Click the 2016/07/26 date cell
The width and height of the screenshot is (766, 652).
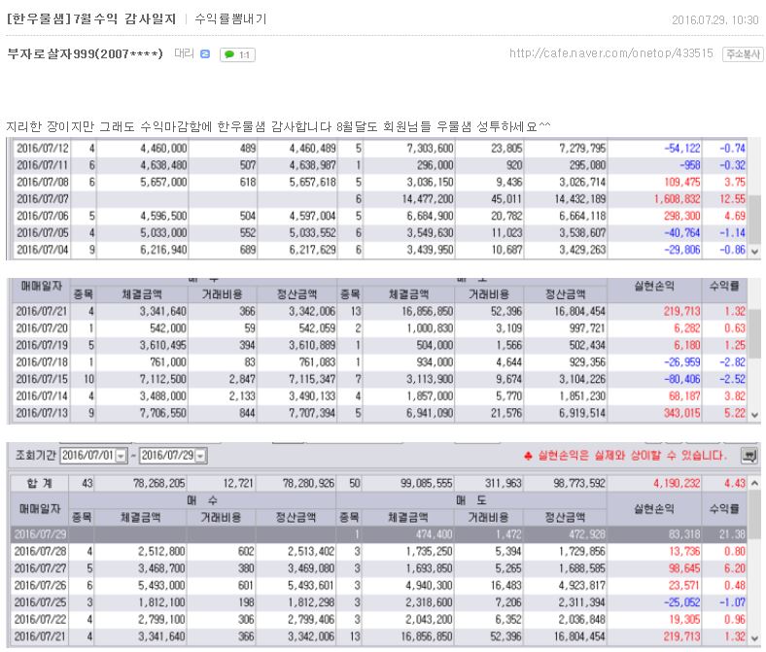click(40, 585)
